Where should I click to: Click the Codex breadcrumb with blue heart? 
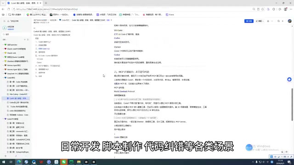64,20
